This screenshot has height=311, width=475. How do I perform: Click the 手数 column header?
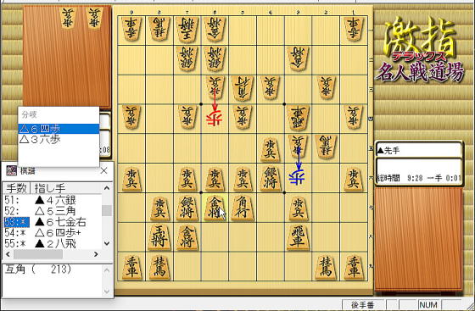[x=17, y=188]
